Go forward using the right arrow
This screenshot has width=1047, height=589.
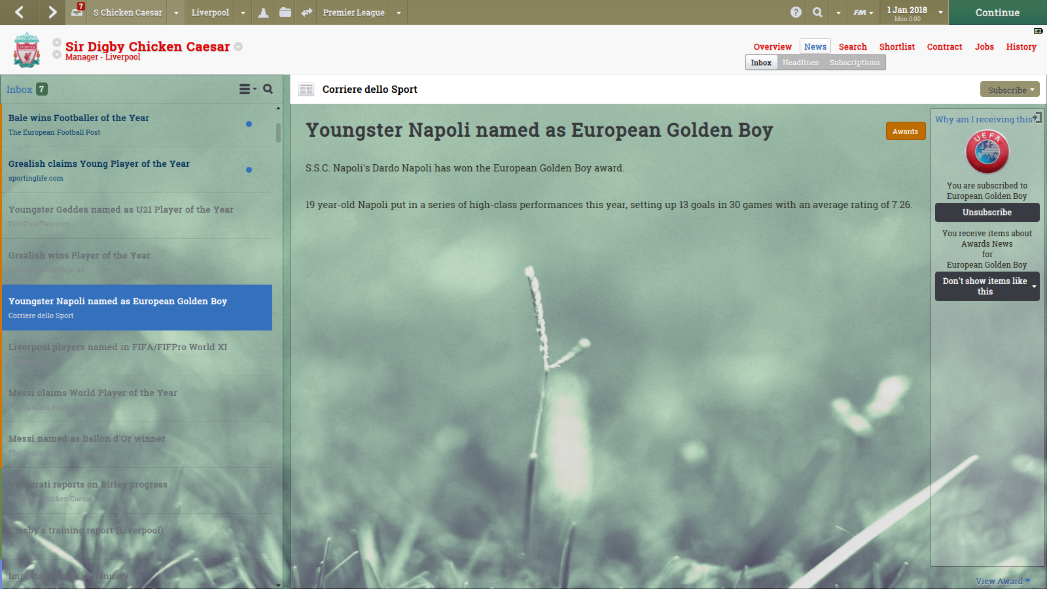pos(52,12)
